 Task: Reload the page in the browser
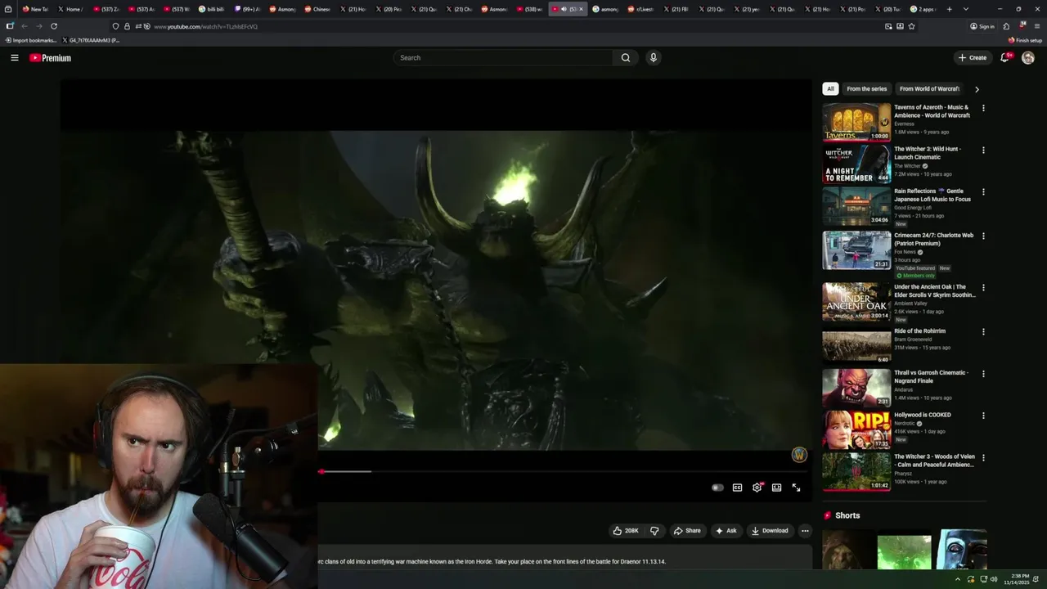54,26
